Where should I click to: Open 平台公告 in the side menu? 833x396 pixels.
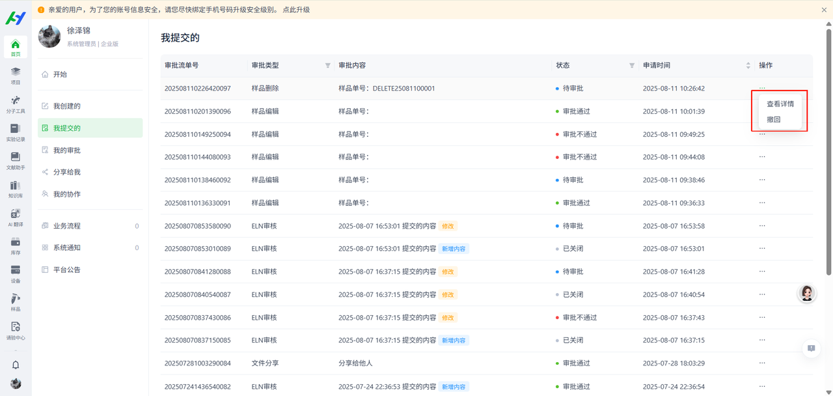tap(66, 270)
